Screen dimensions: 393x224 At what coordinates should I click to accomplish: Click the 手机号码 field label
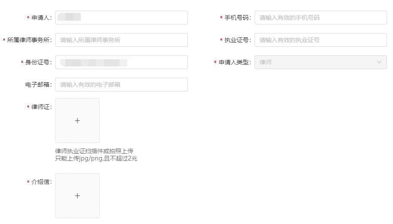237,18
